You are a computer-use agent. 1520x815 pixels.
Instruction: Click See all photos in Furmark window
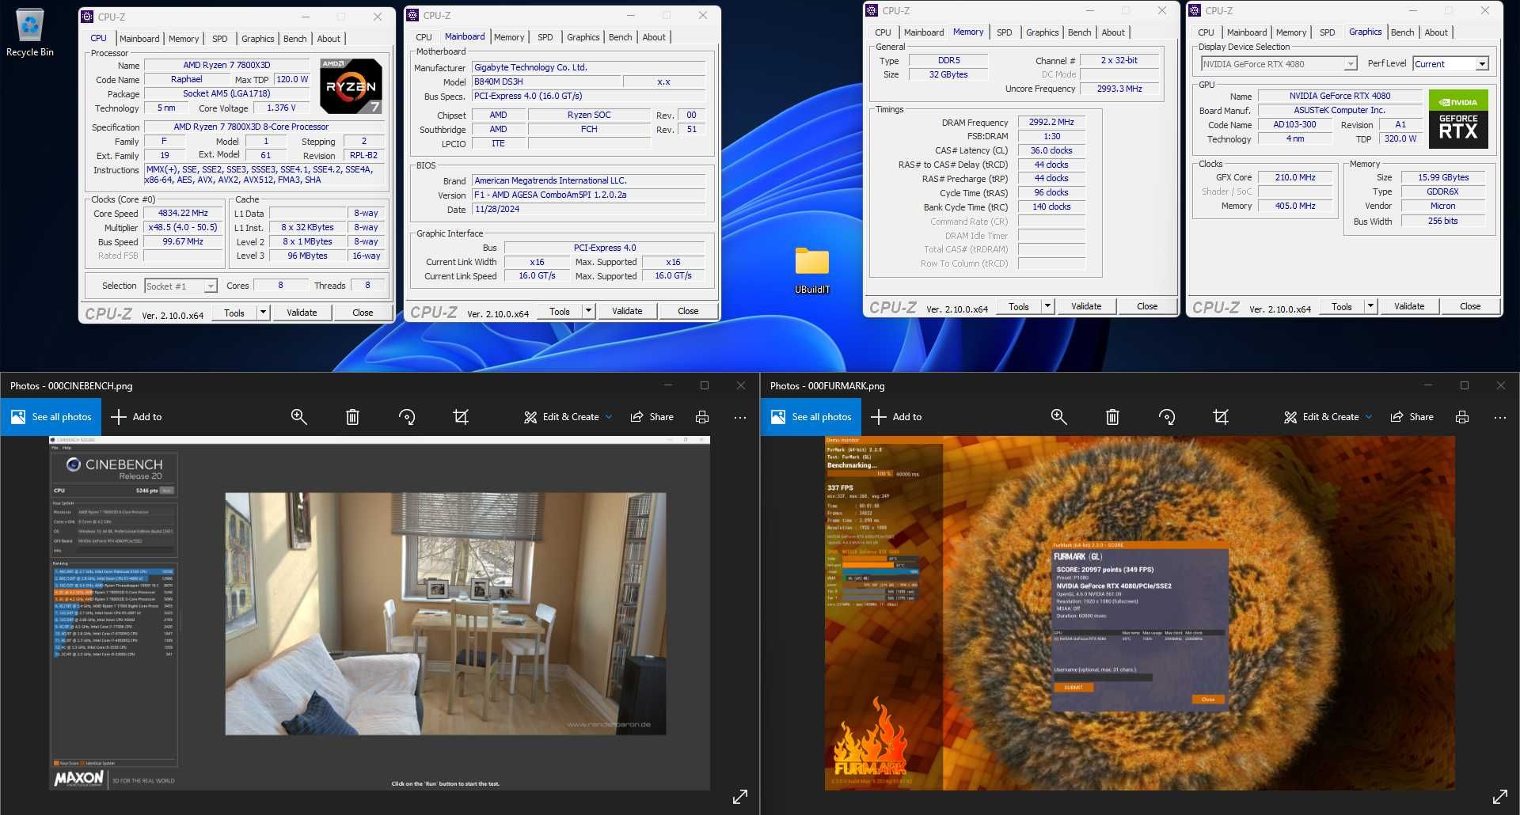click(x=811, y=417)
